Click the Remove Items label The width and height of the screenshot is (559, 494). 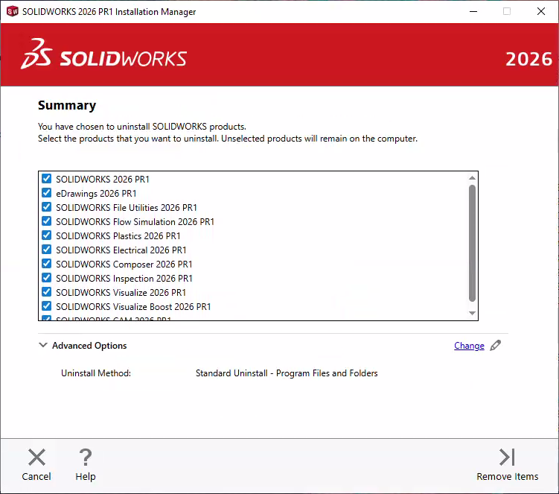point(507,477)
